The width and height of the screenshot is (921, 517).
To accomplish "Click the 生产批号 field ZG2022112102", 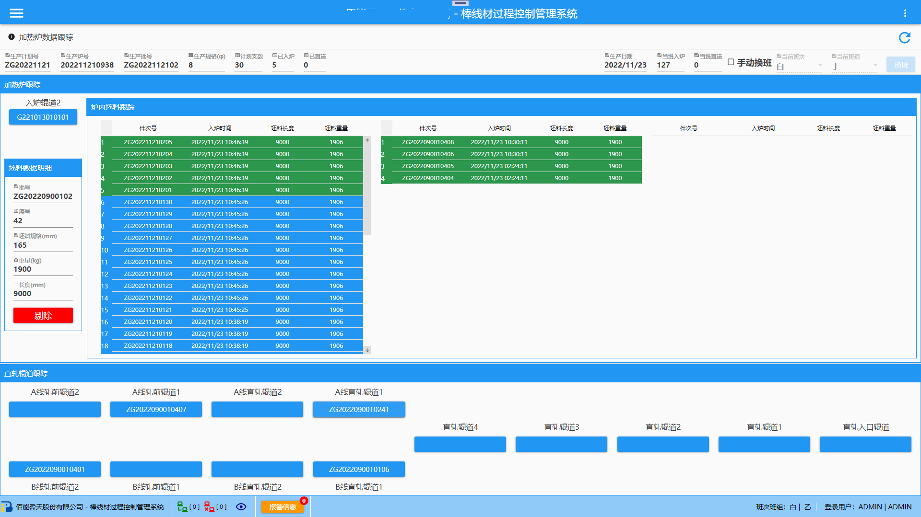I will pyautogui.click(x=151, y=65).
